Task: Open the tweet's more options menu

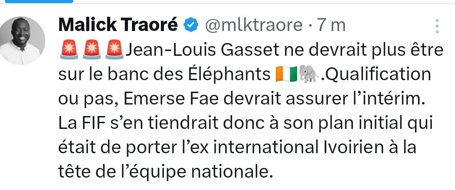Action: click(x=438, y=26)
